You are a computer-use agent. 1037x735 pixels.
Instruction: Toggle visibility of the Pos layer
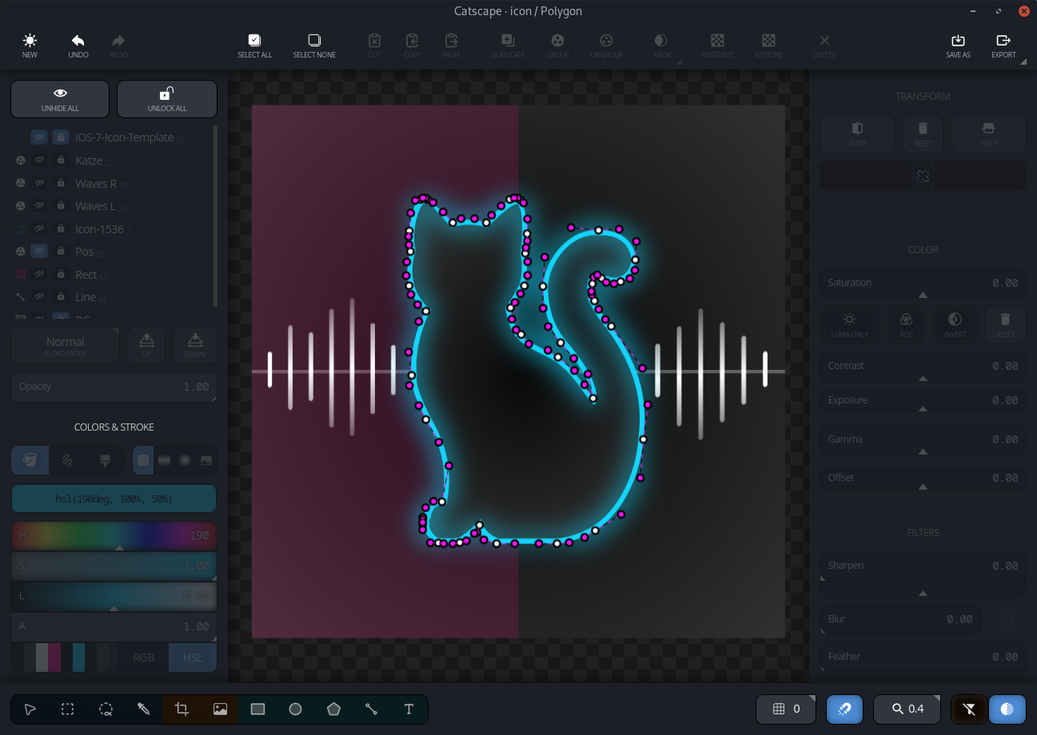pos(39,252)
